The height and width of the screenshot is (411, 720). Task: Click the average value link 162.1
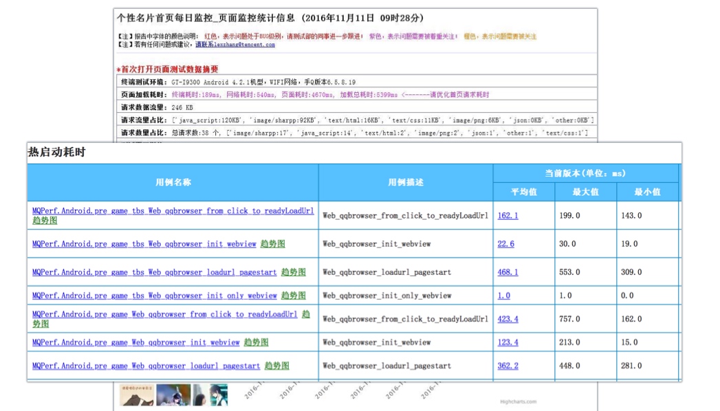pos(508,216)
